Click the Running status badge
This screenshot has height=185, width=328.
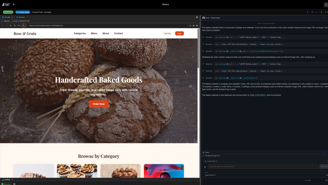6,184
